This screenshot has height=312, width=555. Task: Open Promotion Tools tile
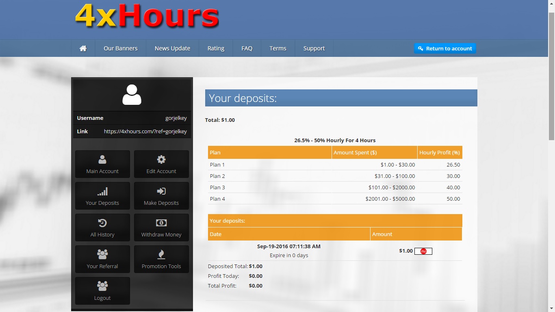pyautogui.click(x=161, y=259)
